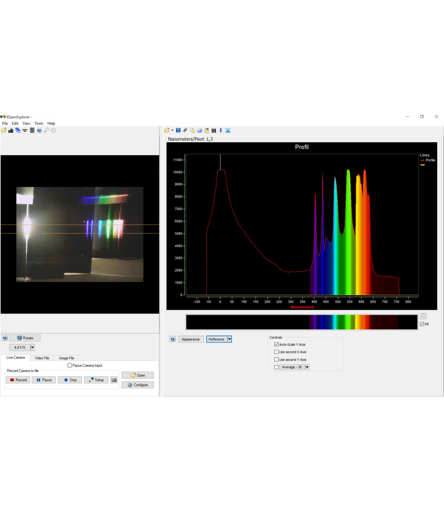Click the vertical I-beam scale icon

click(x=221, y=130)
